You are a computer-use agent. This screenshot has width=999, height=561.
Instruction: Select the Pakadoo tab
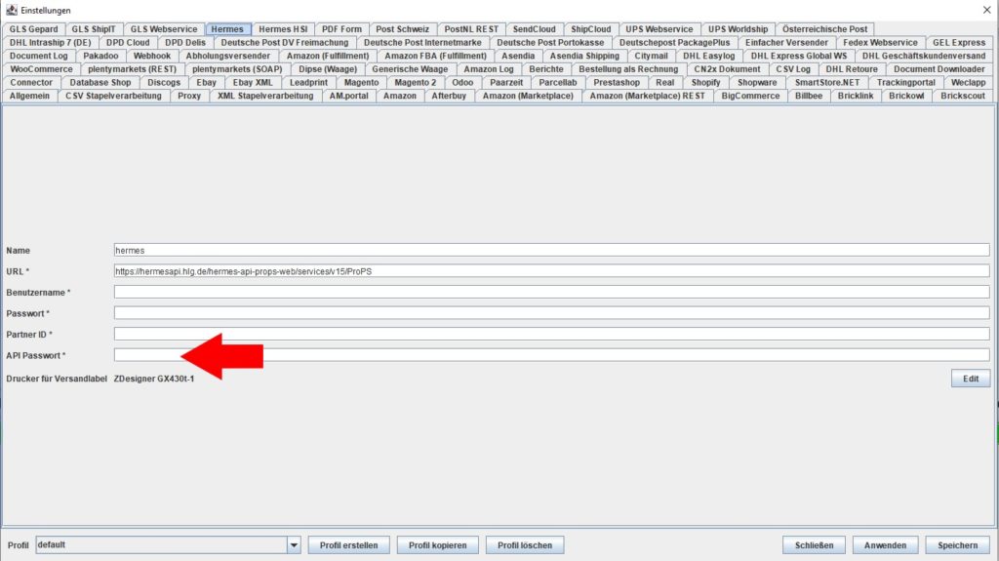(100, 57)
